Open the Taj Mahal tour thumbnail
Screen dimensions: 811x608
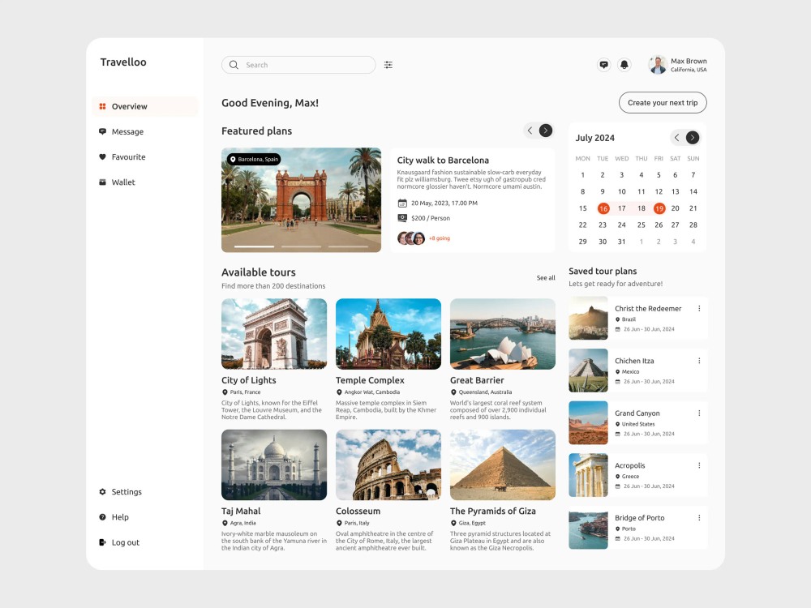[274, 465]
